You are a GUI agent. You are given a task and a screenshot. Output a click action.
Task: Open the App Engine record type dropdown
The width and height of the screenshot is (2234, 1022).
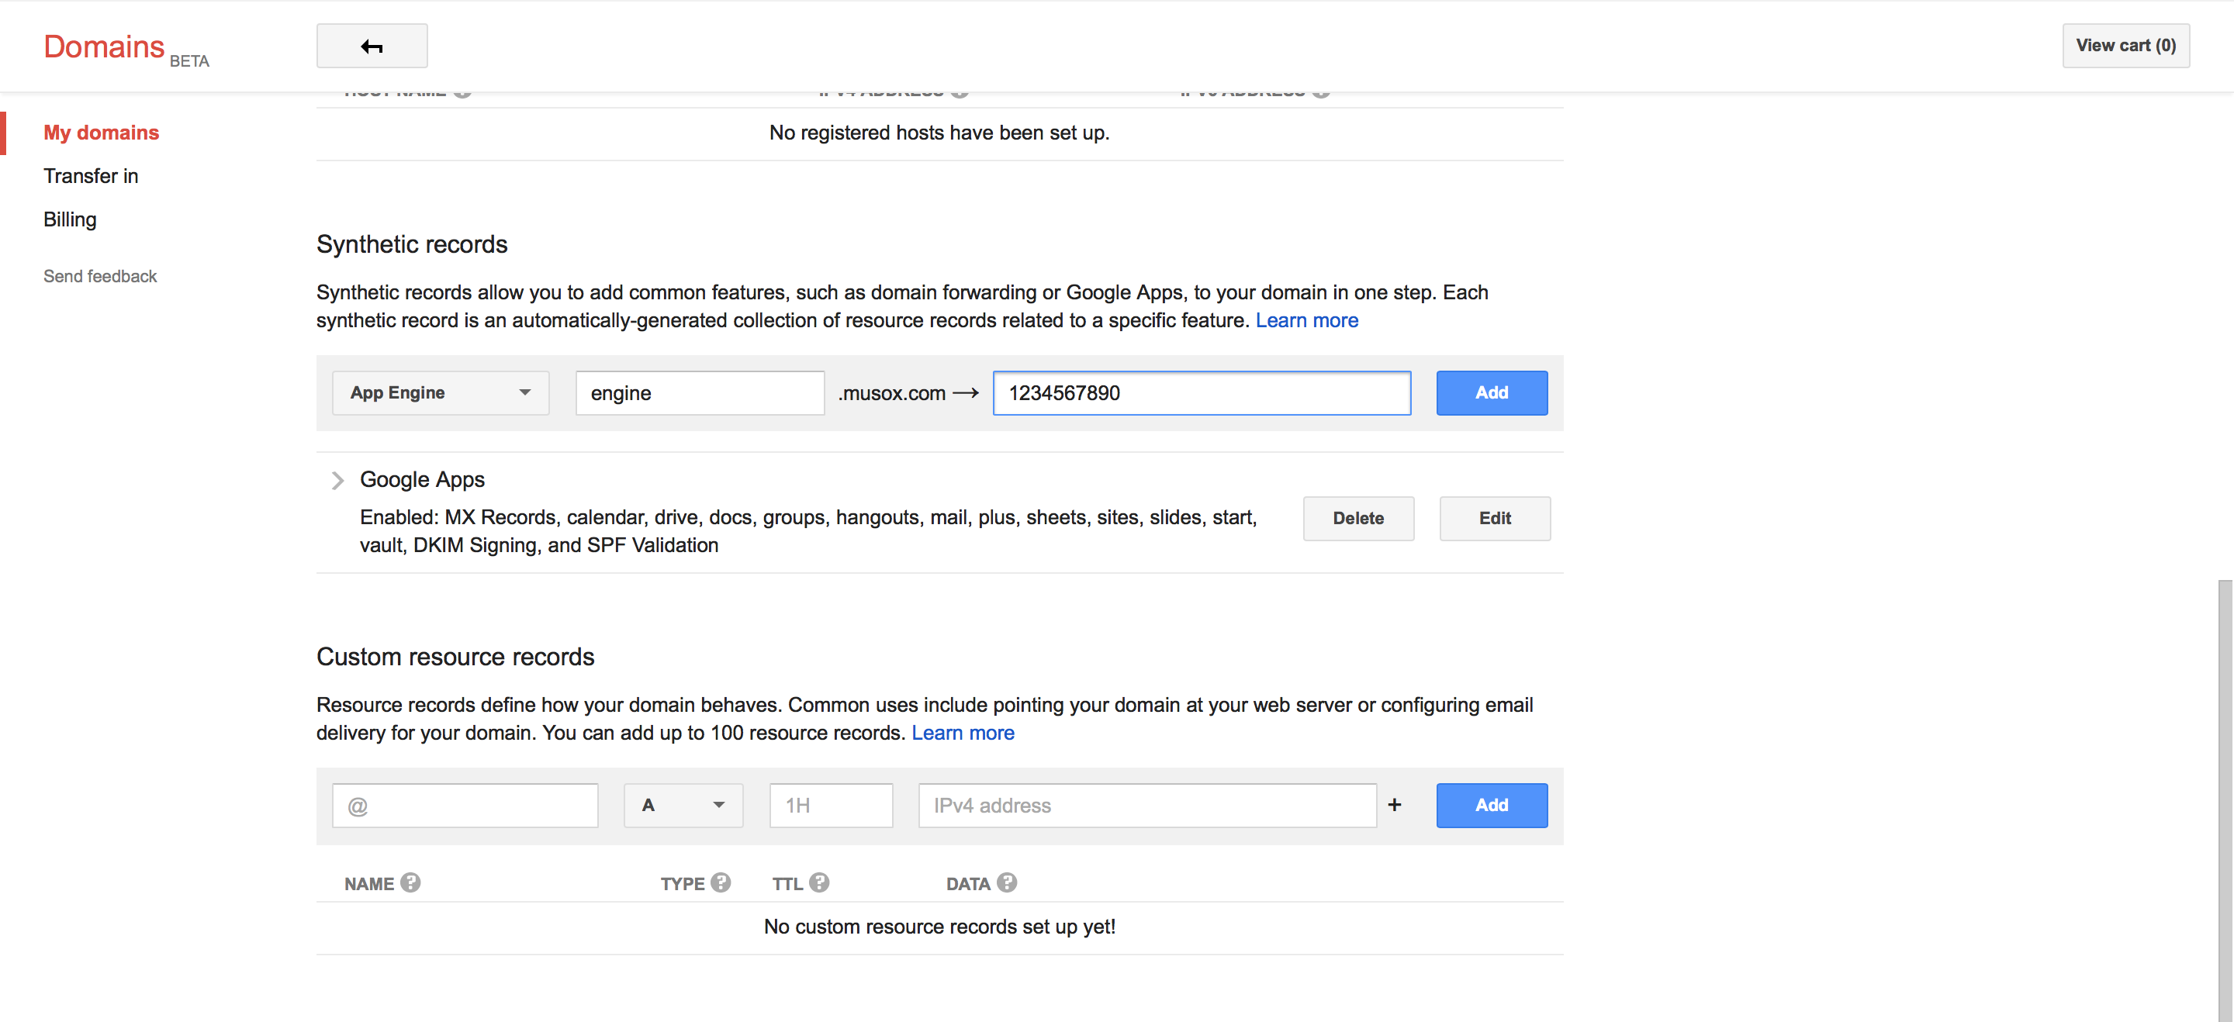(441, 392)
